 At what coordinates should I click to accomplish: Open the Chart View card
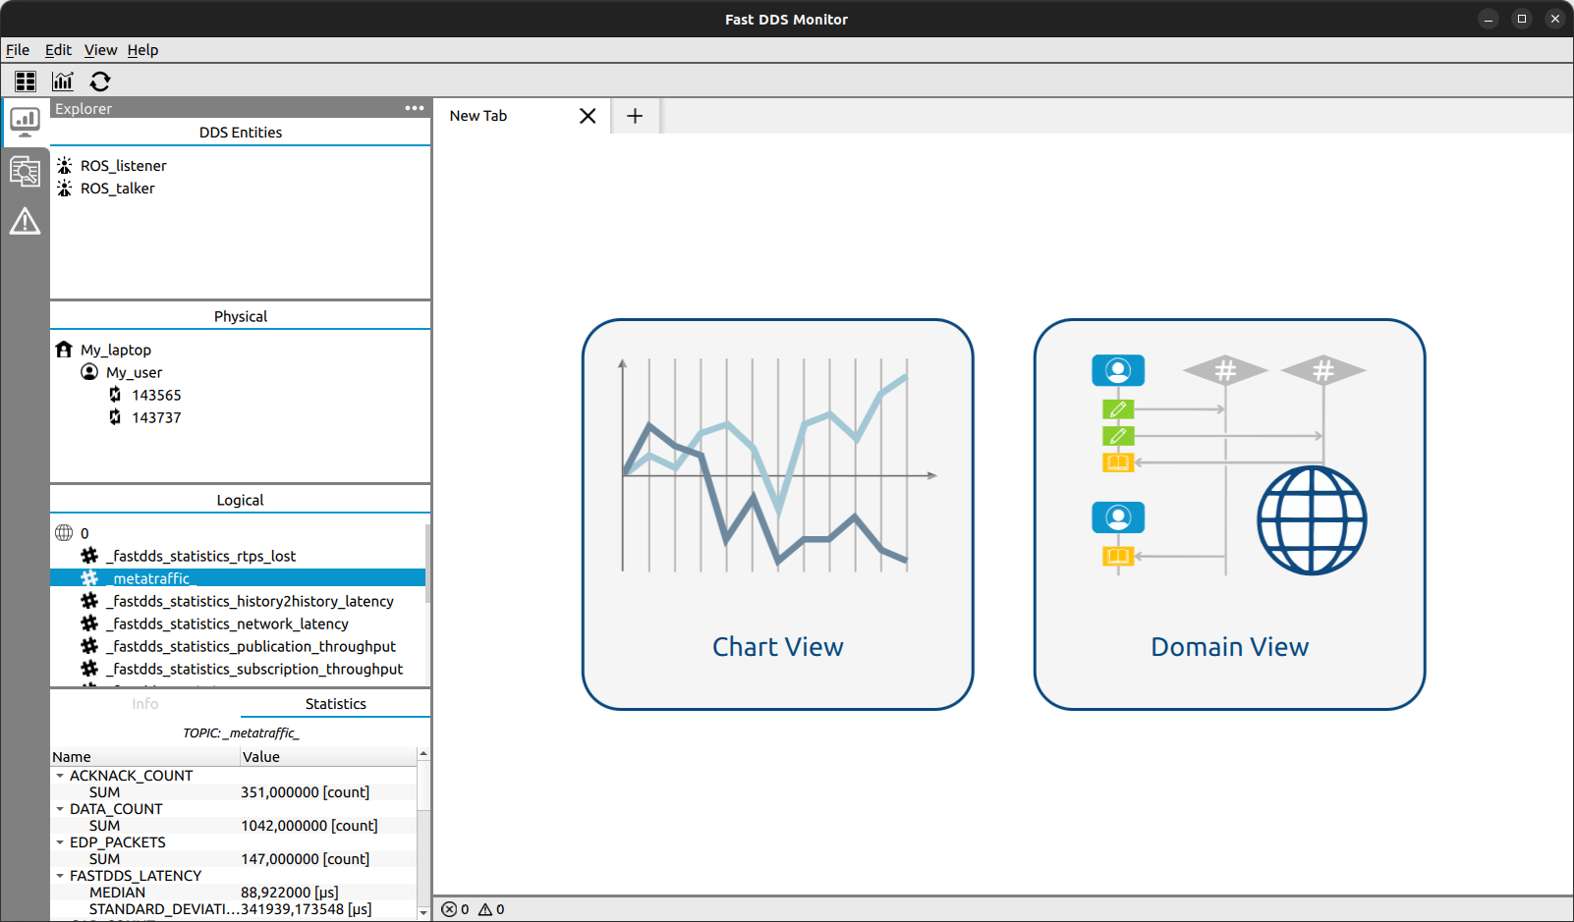tap(777, 514)
